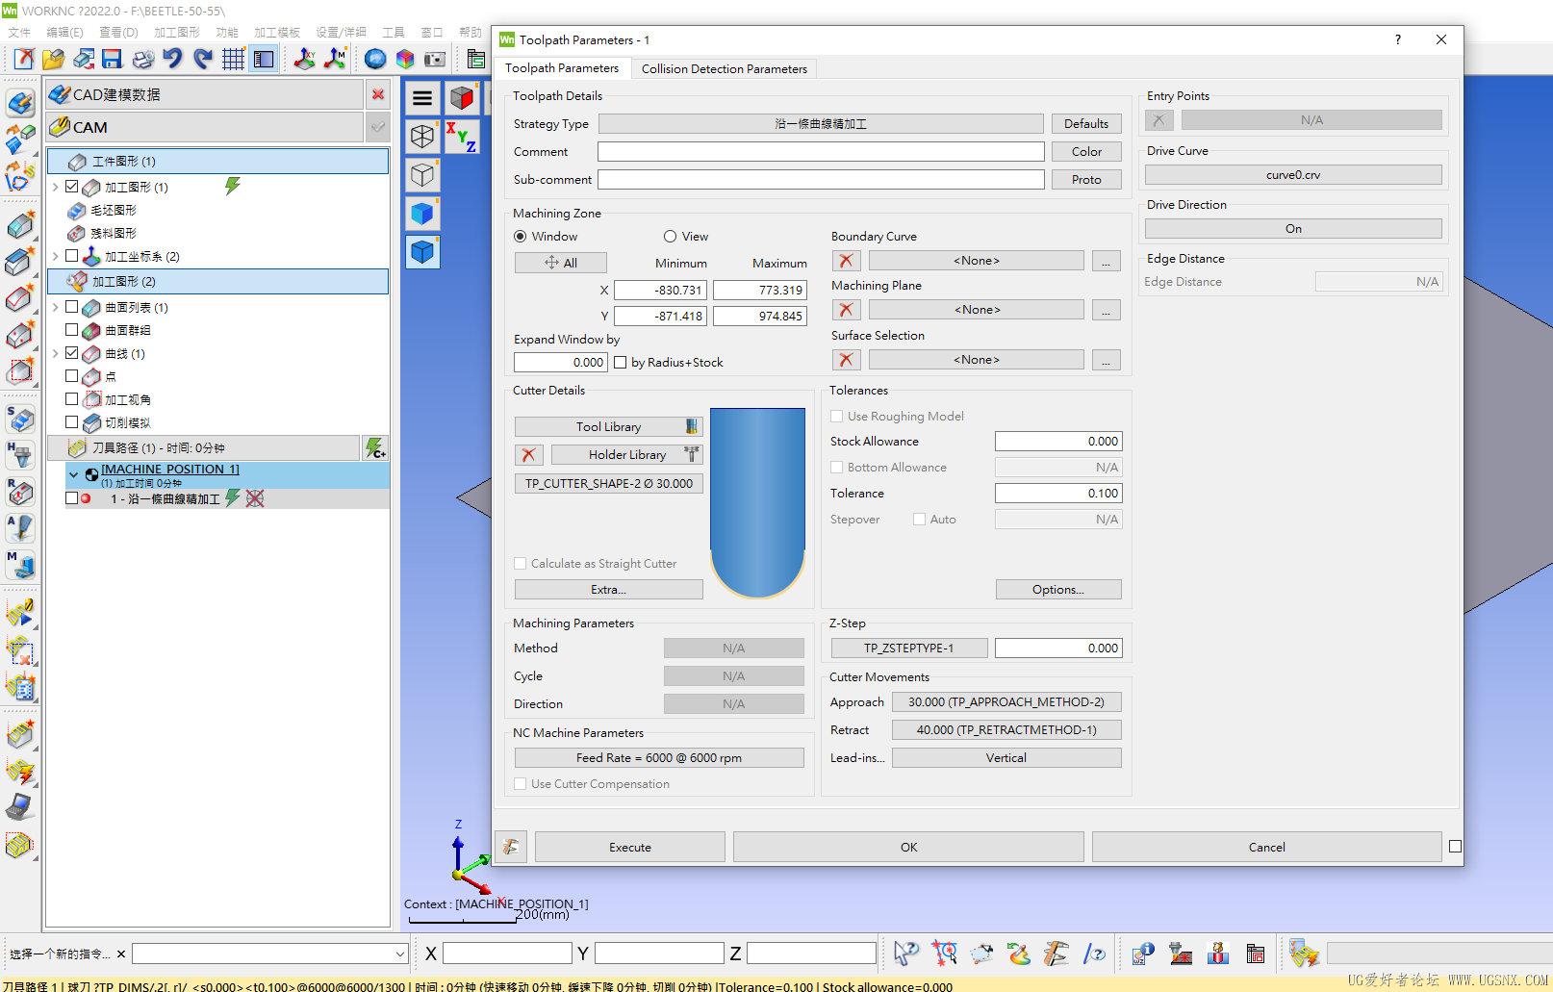This screenshot has height=992, width=1553.
Task: Click the paint palette icon in bottom toolbar
Action: click(1019, 954)
